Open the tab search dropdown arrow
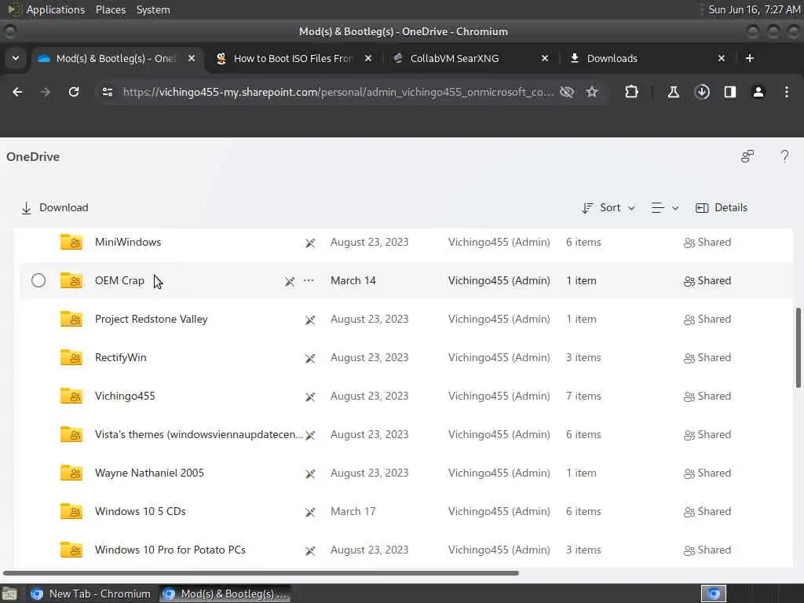Viewport: 804px width, 603px height. click(x=16, y=58)
